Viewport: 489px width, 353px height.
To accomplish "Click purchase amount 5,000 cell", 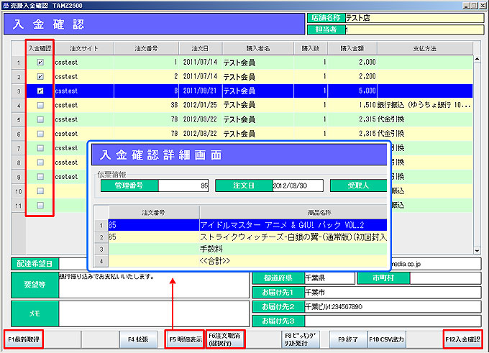I will point(352,91).
